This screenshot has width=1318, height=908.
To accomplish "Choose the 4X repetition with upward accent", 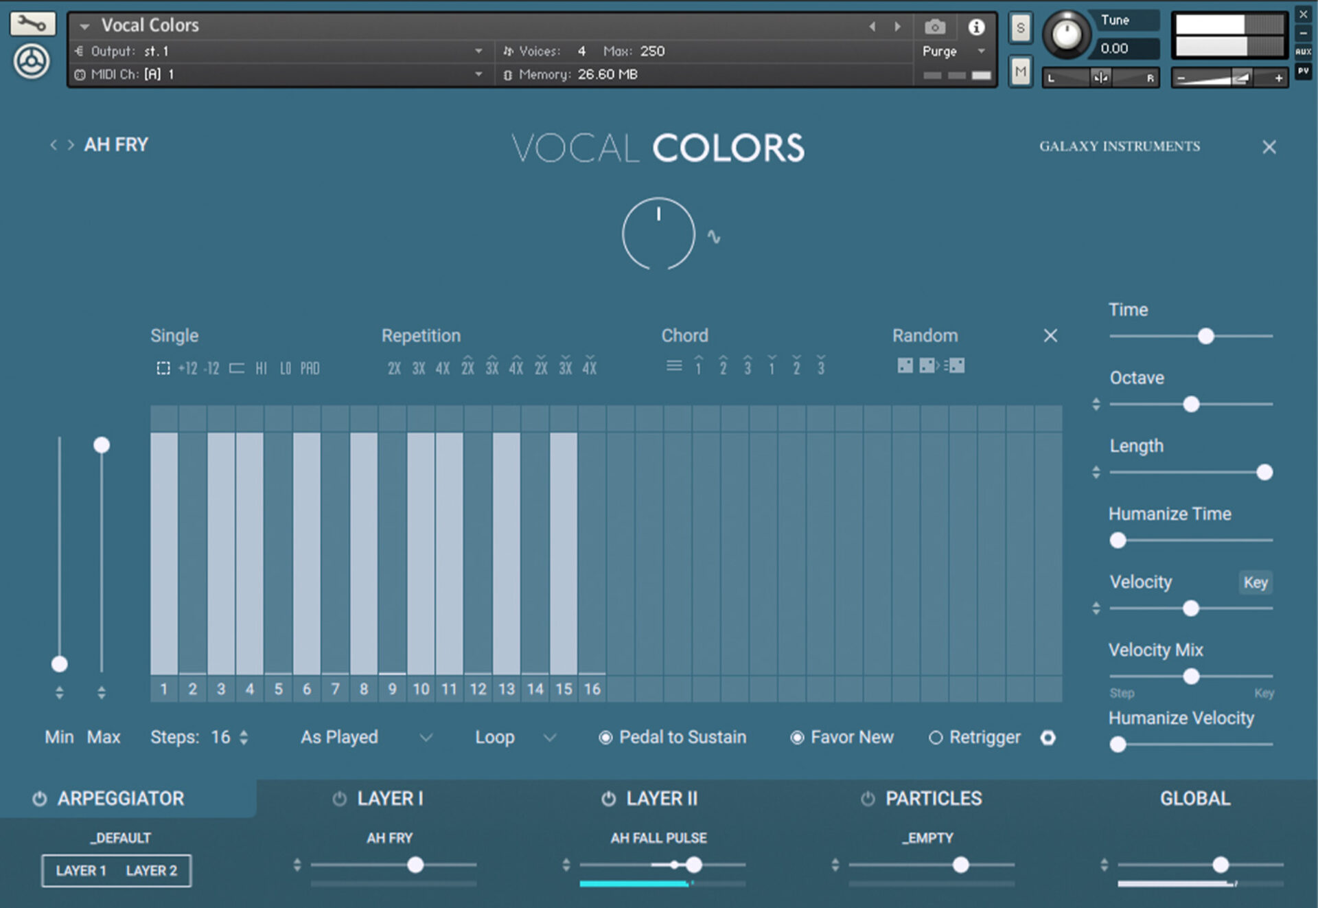I will click(x=516, y=366).
